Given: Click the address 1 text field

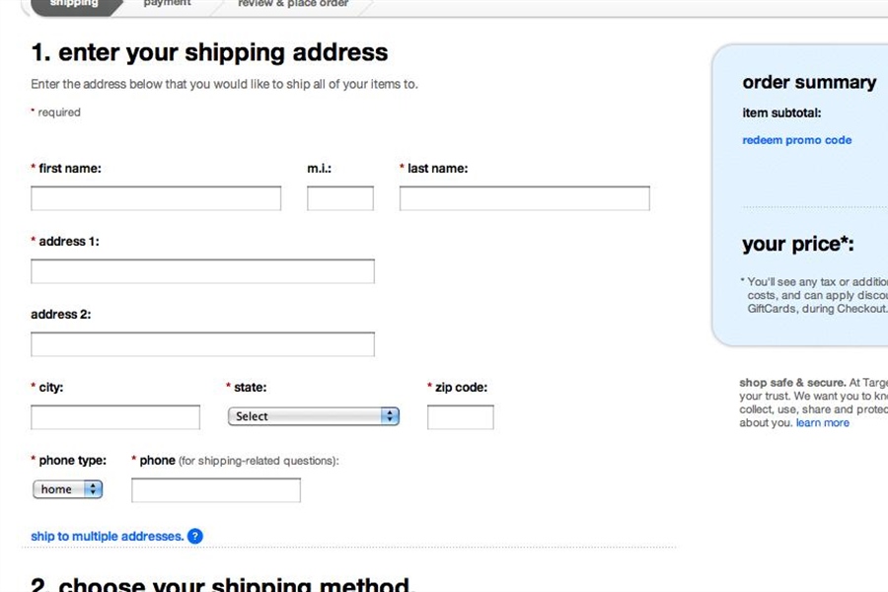Looking at the screenshot, I should point(202,271).
